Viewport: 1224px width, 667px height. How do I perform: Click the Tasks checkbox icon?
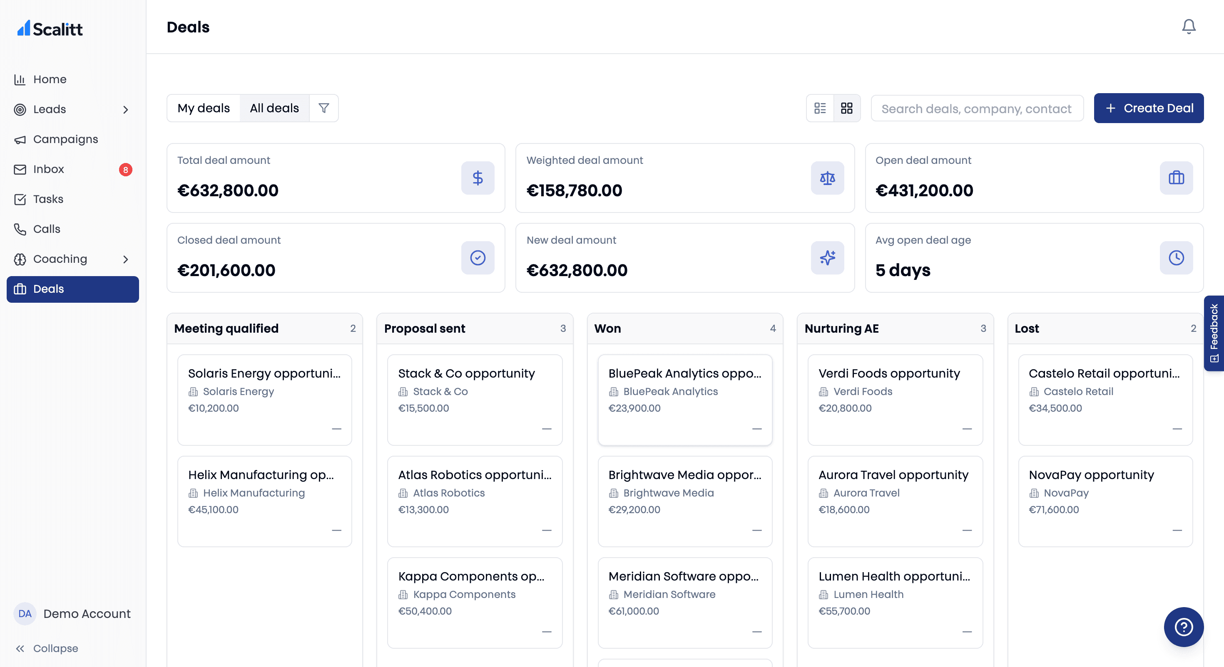pyautogui.click(x=20, y=199)
